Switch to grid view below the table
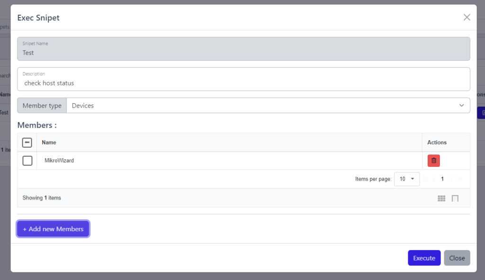The image size is (485, 280). click(441, 198)
